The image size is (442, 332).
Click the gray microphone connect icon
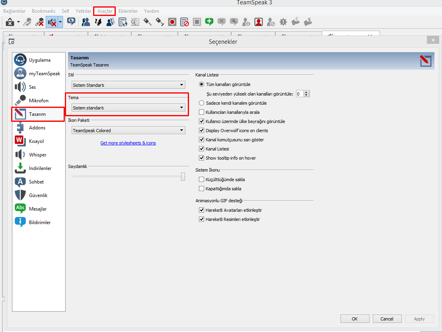[x=27, y=22]
